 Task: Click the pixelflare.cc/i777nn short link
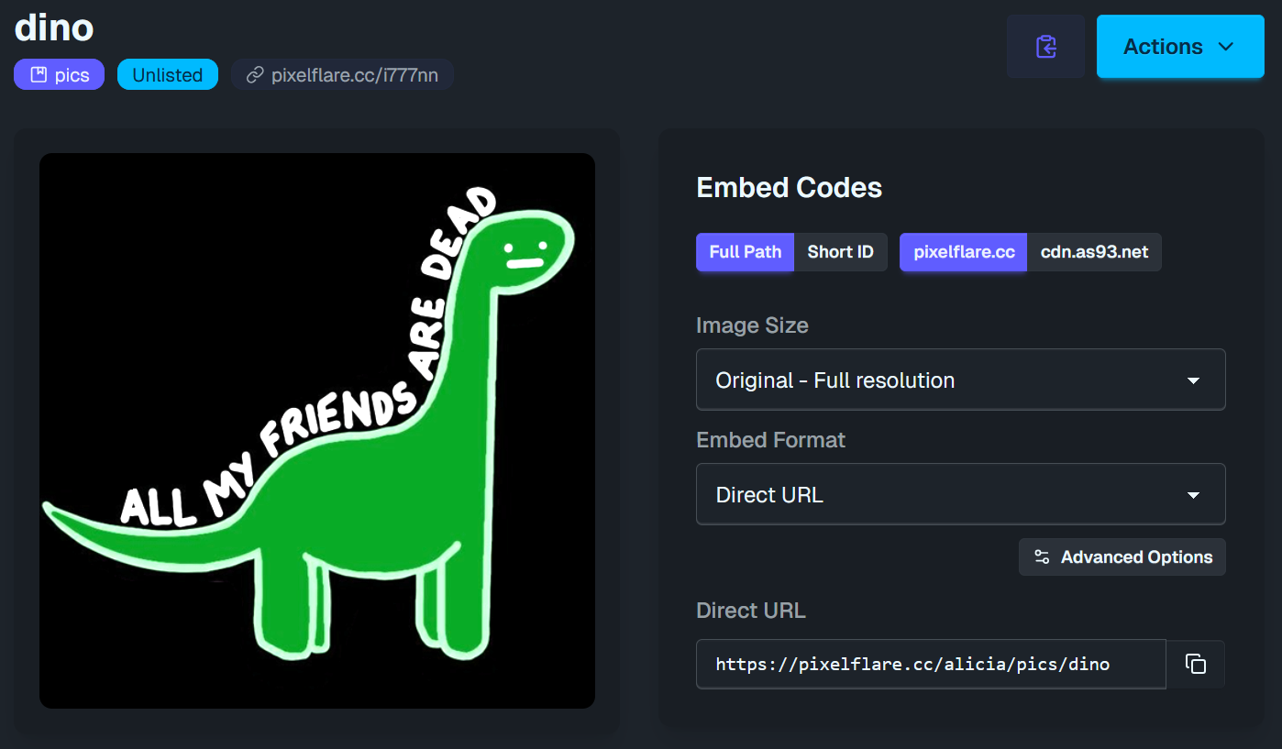click(x=342, y=75)
